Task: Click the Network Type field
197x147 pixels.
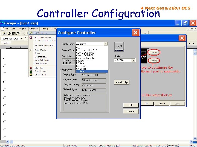Action: [x=94, y=90]
